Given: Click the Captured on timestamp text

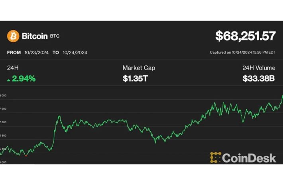Looking at the screenshot, I should 242,52.
